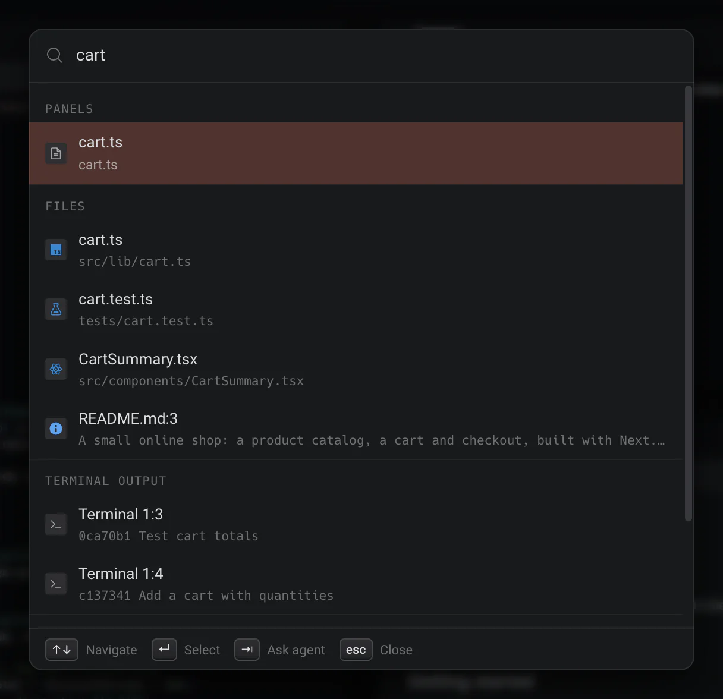Click the esc key to close the palette

tap(356, 650)
